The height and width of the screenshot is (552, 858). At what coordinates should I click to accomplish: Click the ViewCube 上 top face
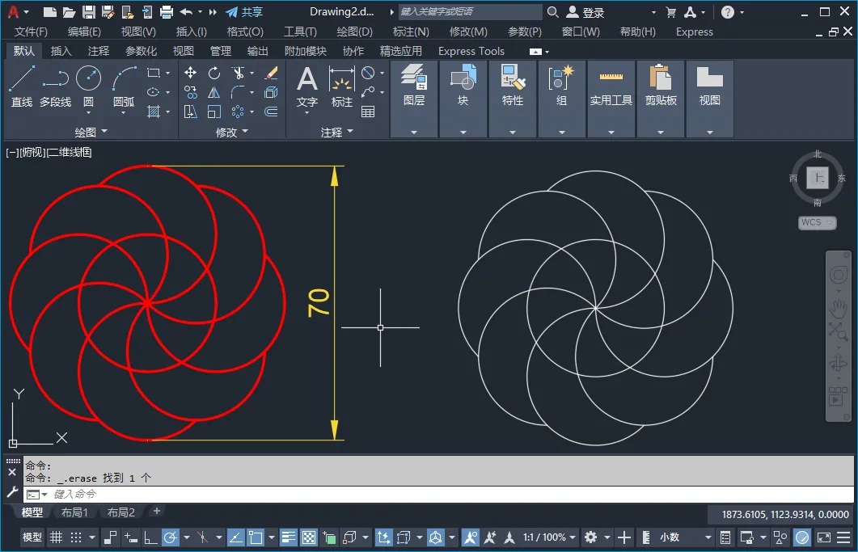tap(818, 178)
